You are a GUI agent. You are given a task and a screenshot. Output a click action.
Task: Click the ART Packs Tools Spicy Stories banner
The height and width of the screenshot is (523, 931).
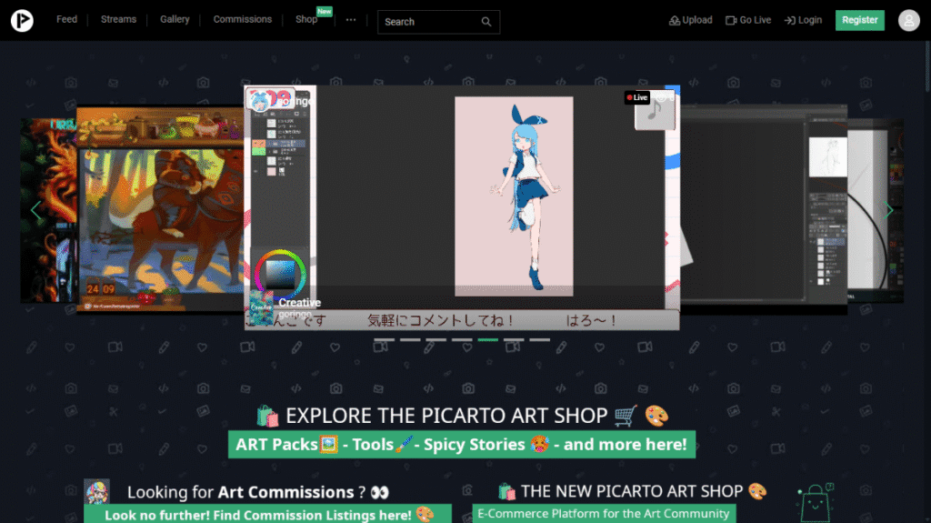tap(462, 445)
